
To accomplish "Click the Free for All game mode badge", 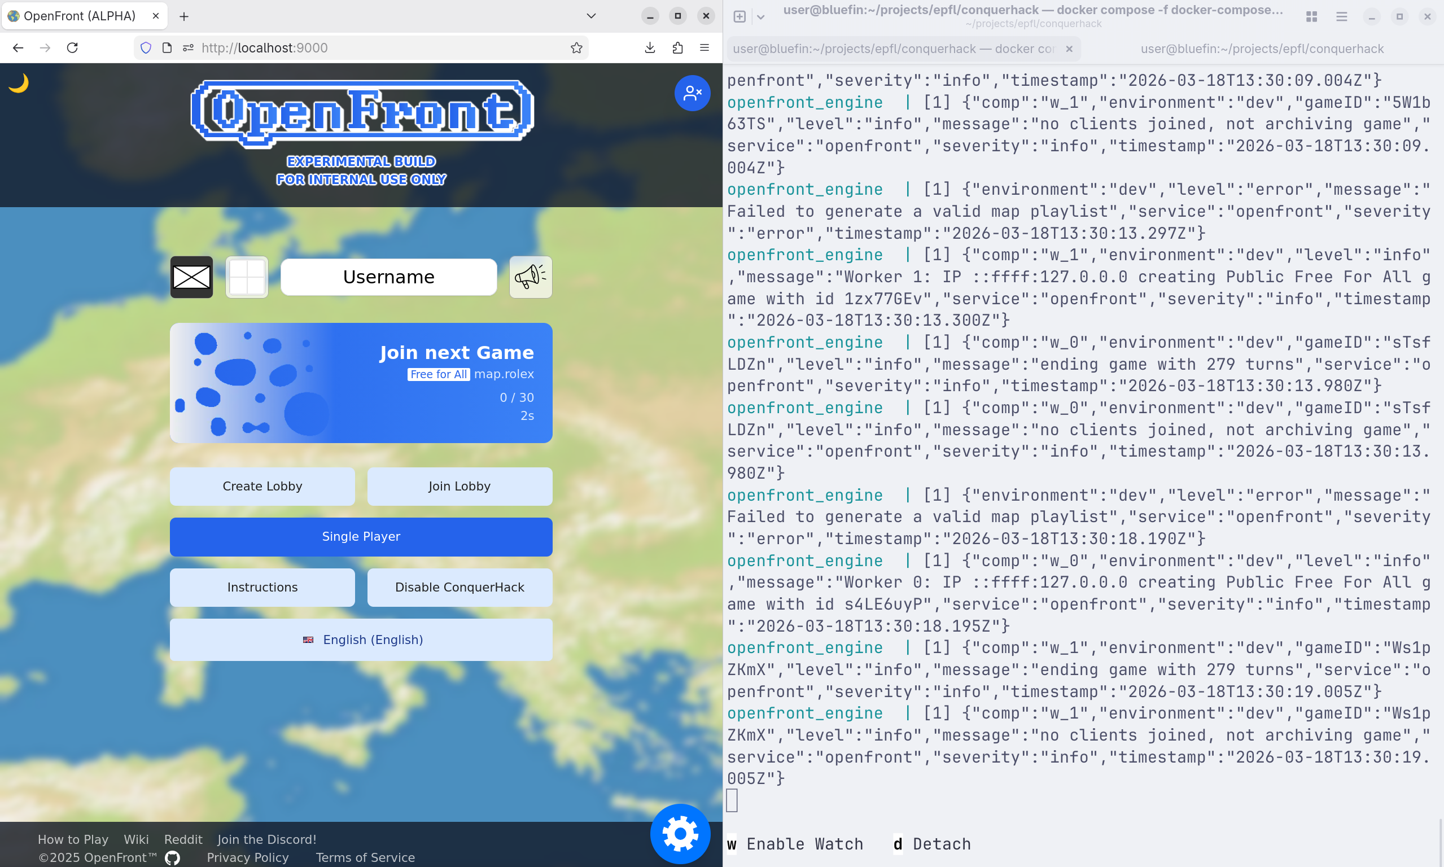I will (x=439, y=374).
